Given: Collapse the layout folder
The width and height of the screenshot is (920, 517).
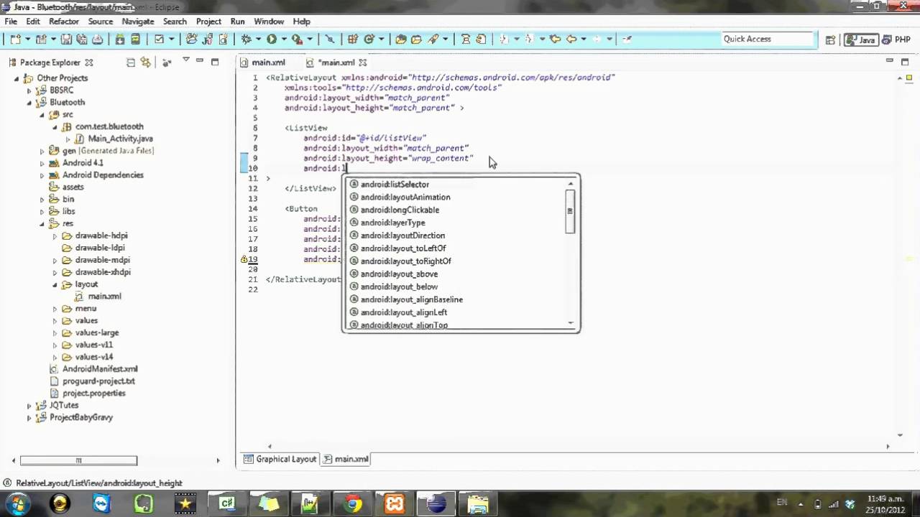Looking at the screenshot, I should 55,284.
